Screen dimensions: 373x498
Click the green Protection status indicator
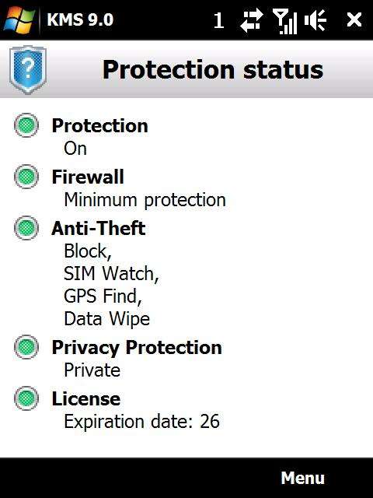[x=26, y=125]
